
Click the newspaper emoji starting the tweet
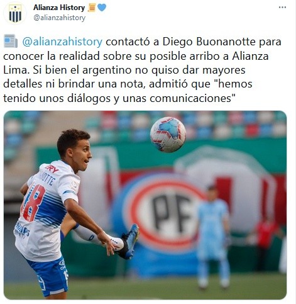11,41
